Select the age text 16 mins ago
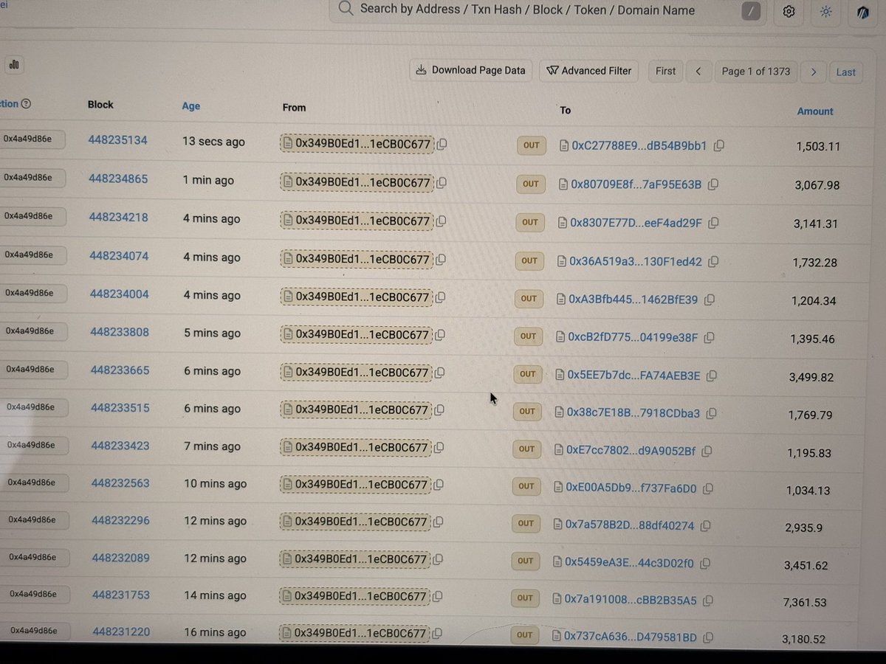 tap(216, 632)
